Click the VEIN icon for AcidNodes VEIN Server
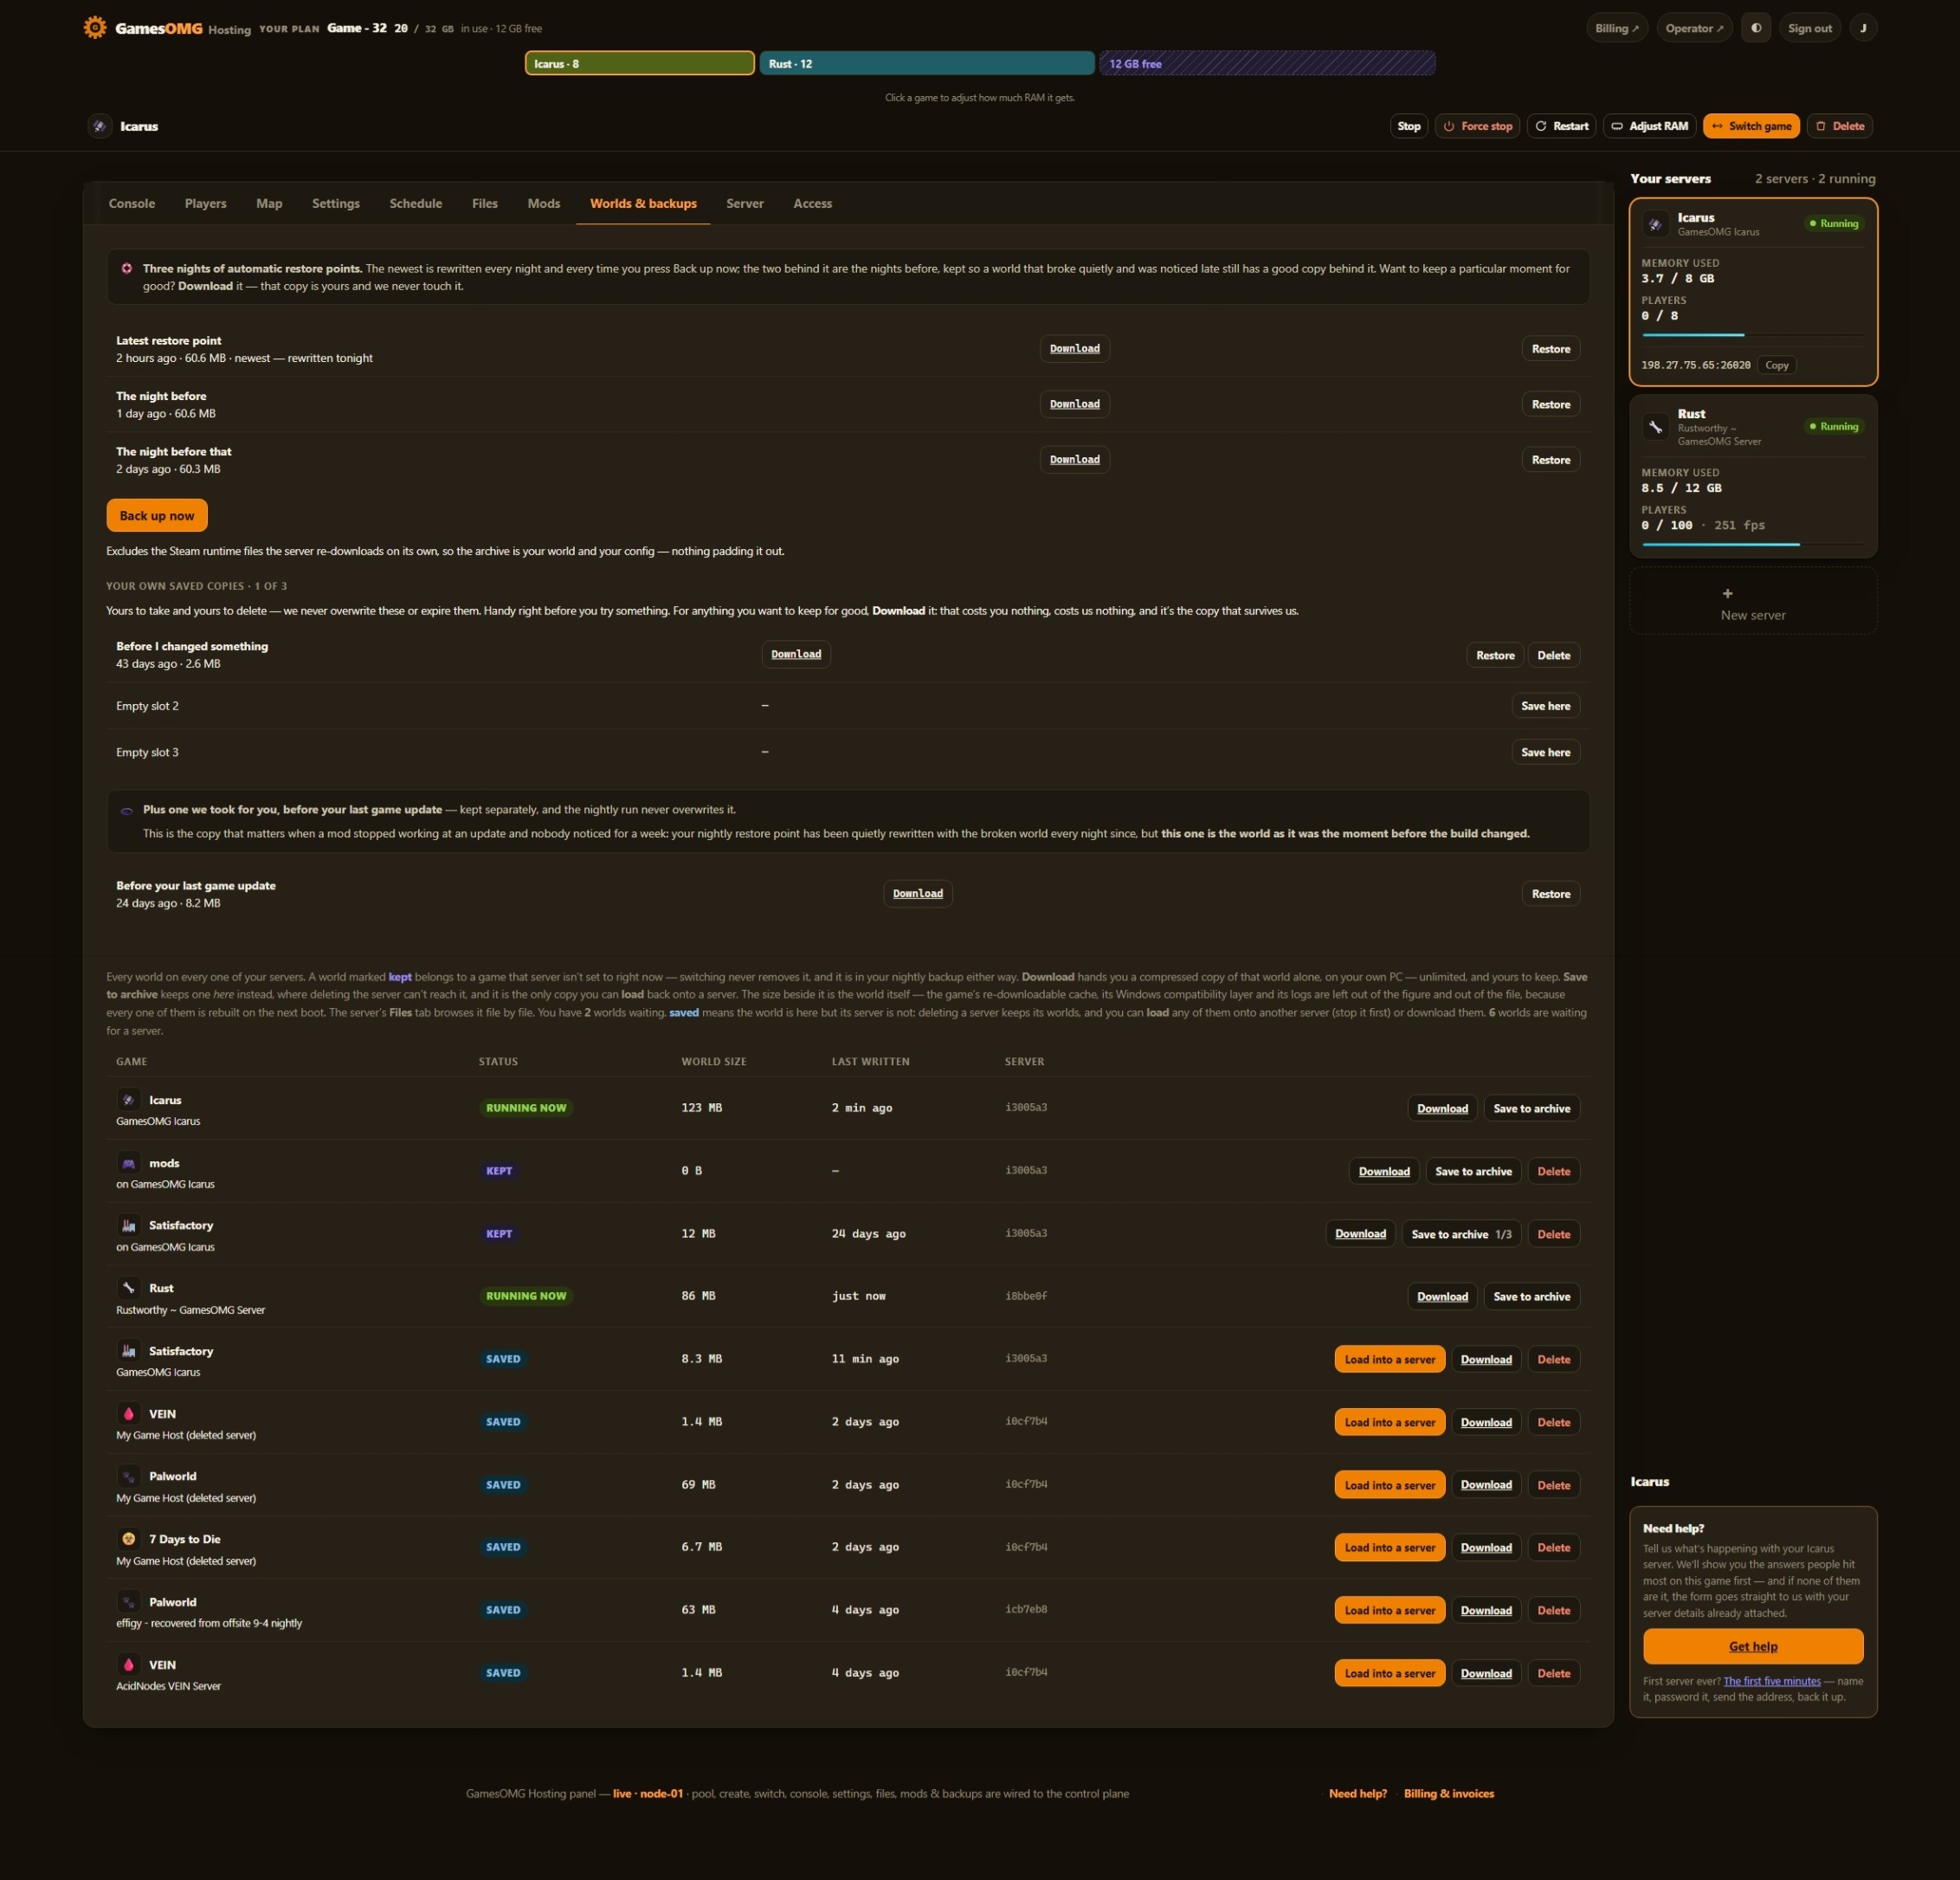 (x=128, y=1665)
